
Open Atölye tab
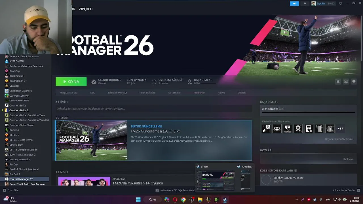(x=221, y=93)
